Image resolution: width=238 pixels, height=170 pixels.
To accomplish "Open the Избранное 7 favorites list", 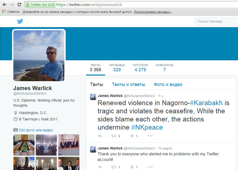I will pos(164,68).
